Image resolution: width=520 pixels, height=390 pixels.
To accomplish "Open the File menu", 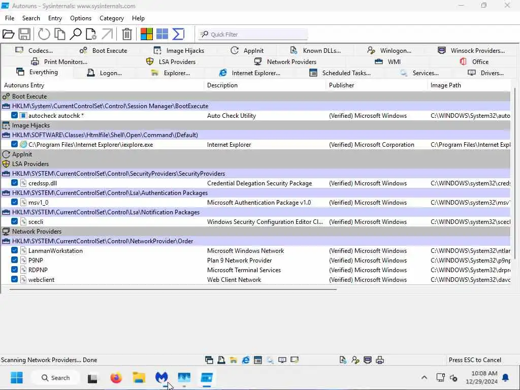I will [10, 18].
